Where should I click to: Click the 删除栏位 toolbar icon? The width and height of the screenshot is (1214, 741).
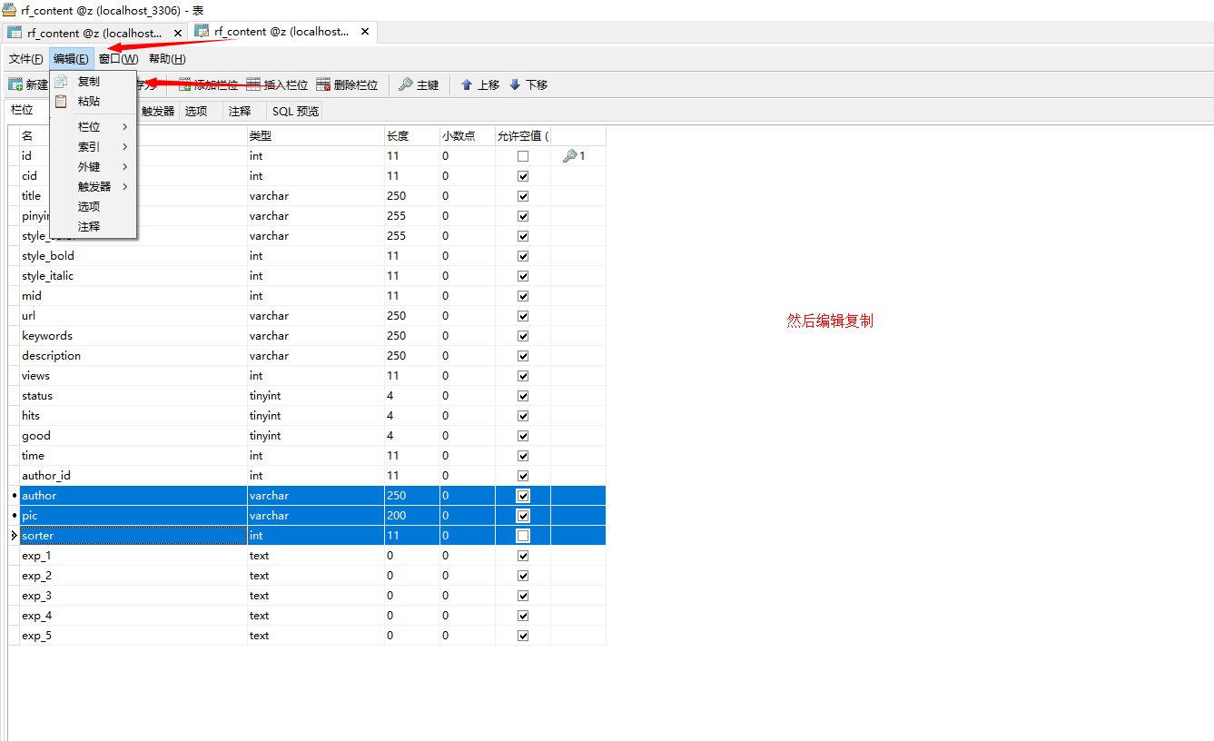(323, 84)
